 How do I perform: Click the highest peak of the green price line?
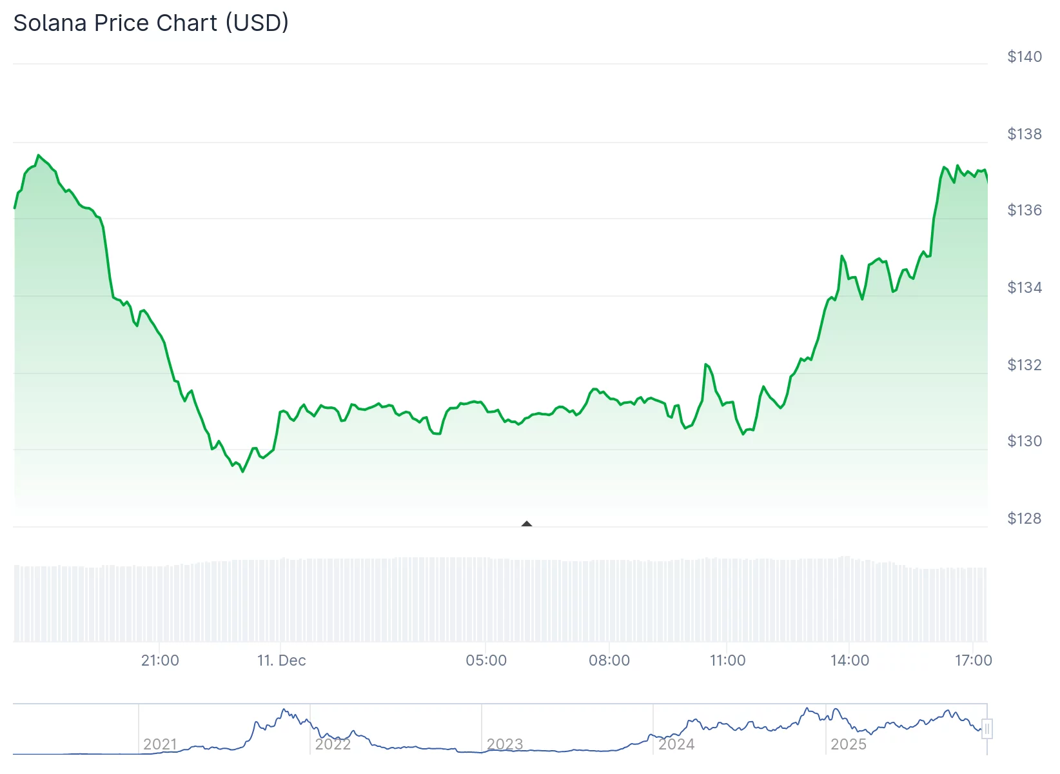pos(39,155)
